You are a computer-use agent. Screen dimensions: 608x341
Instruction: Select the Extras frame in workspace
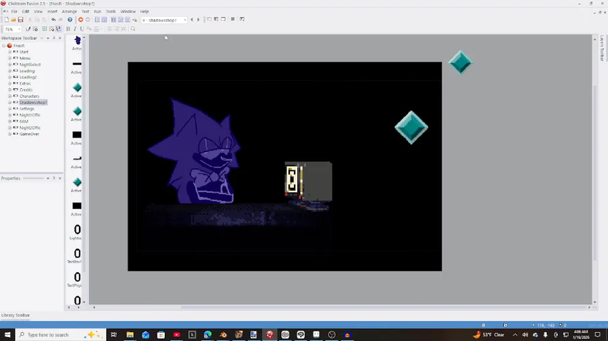[25, 84]
